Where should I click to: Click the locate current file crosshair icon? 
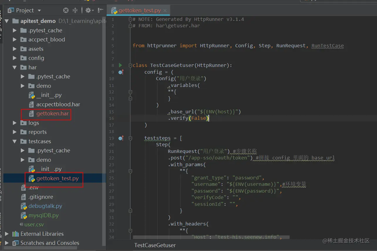tap(66, 10)
